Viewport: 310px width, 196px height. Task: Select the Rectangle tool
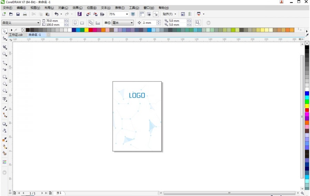pos(4,77)
